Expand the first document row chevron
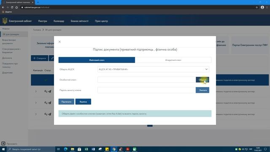This screenshot has height=152, width=270. click(36, 91)
